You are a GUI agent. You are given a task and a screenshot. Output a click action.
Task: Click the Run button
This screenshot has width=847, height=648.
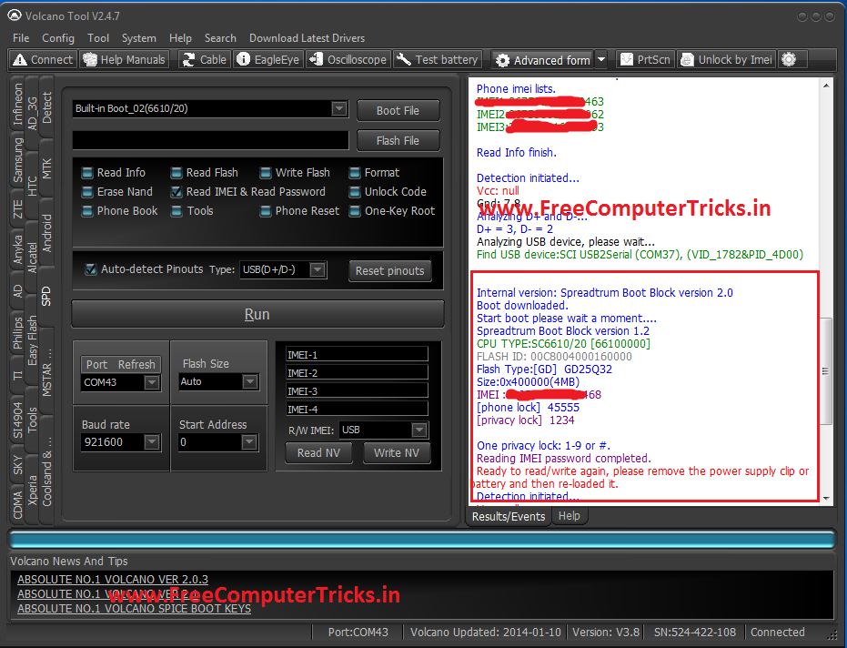coord(257,315)
